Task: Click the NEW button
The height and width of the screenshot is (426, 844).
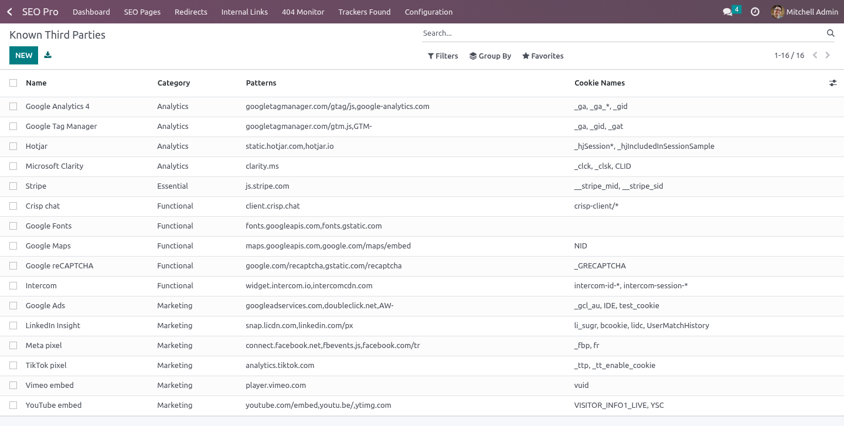Action: point(23,55)
